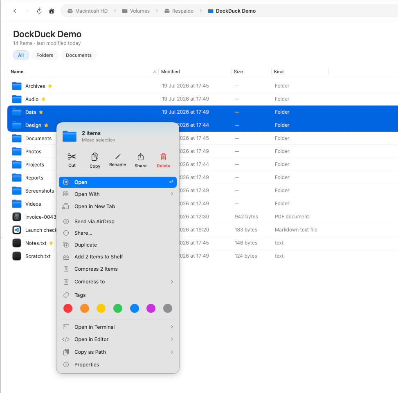
Task: Click the Notes.txt file icon
Action: click(17, 243)
